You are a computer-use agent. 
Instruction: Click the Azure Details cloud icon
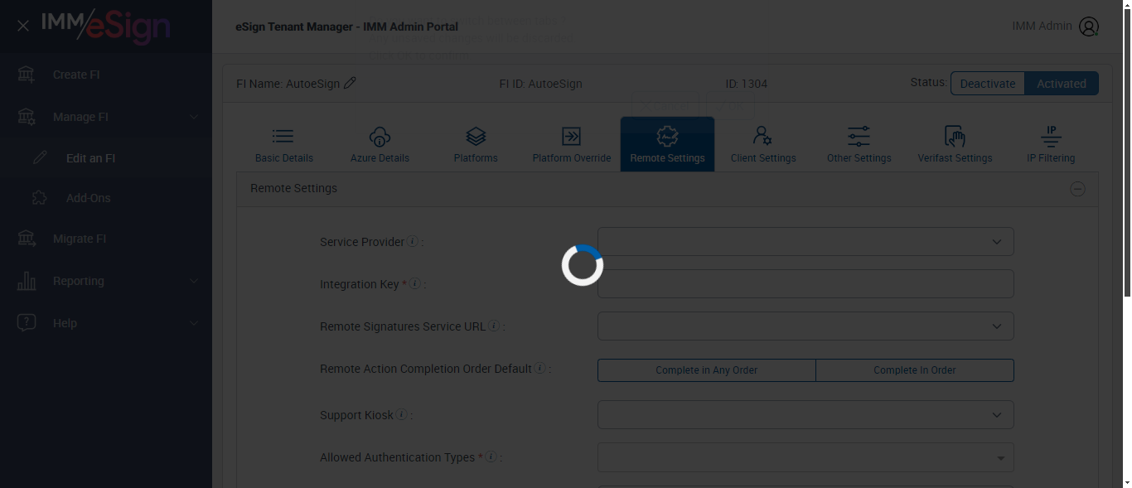point(380,136)
